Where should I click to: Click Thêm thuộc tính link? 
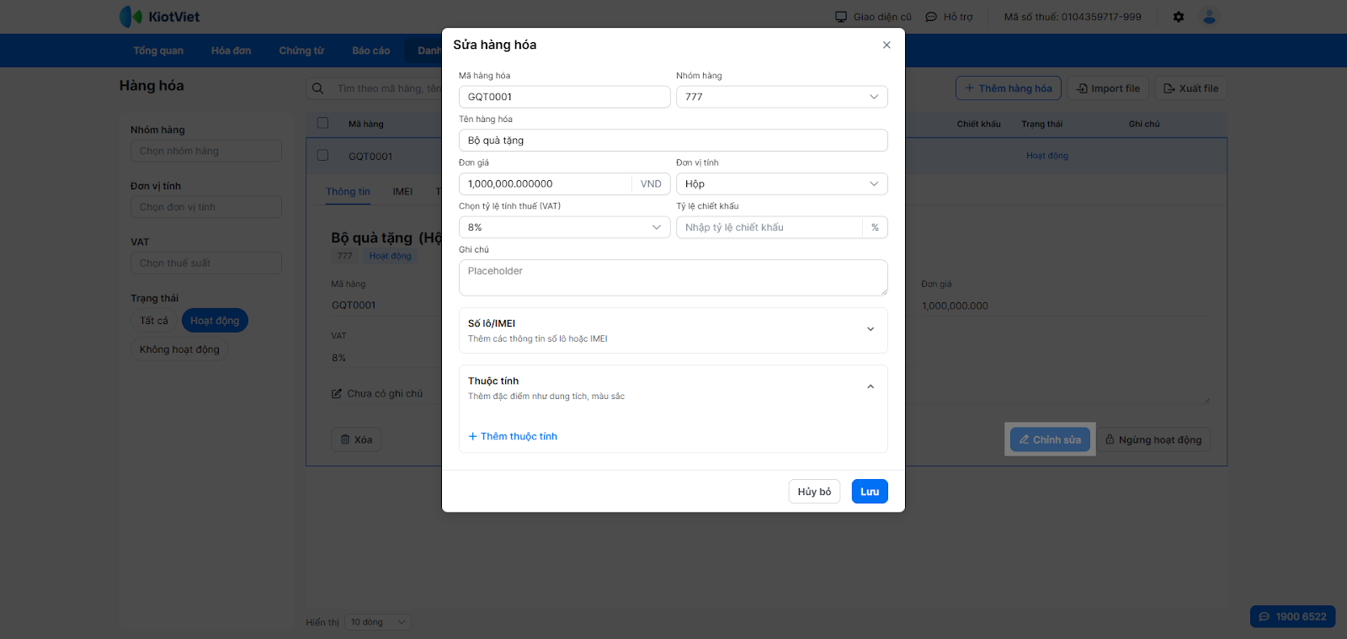(513, 436)
